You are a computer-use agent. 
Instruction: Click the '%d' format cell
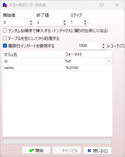(x=85, y=61)
